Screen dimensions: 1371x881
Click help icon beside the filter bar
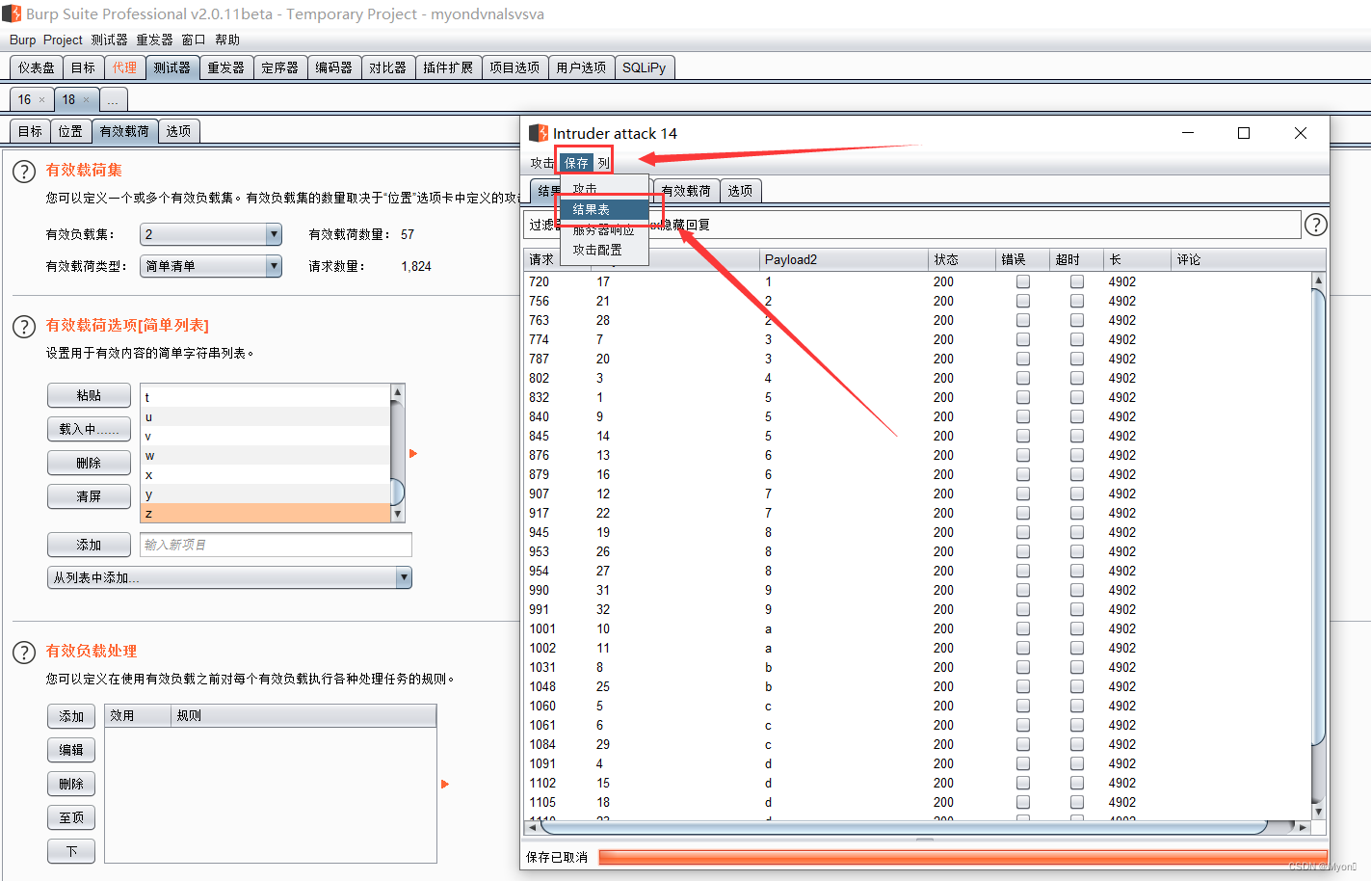[x=1315, y=225]
